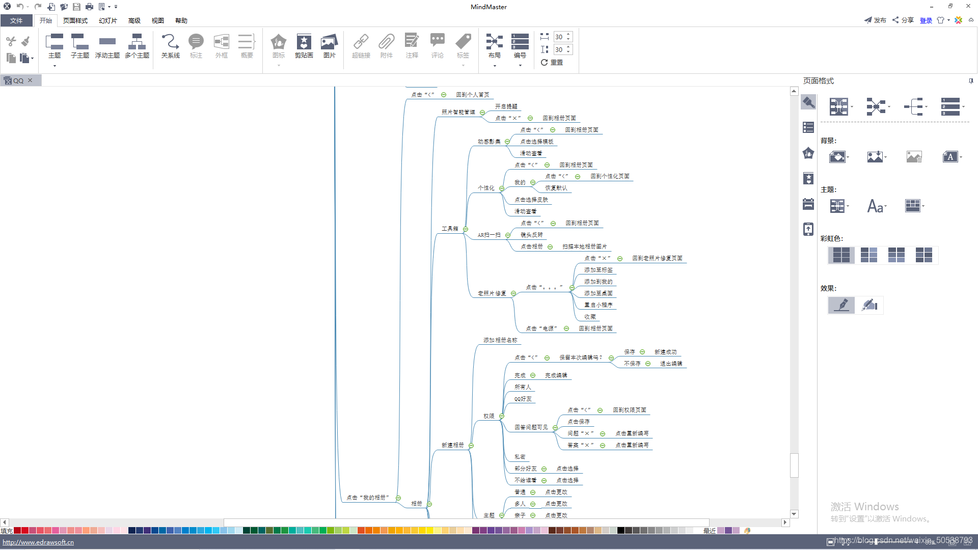The height and width of the screenshot is (550, 978).
Task: Select the hand-drawn sketch effect icon
Action: [x=869, y=305]
